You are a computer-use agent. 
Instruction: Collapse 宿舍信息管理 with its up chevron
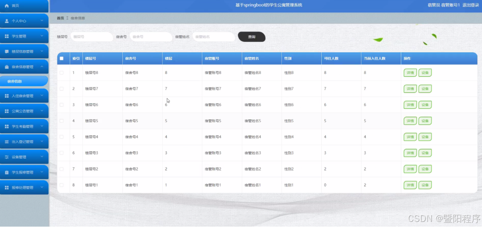42,66
